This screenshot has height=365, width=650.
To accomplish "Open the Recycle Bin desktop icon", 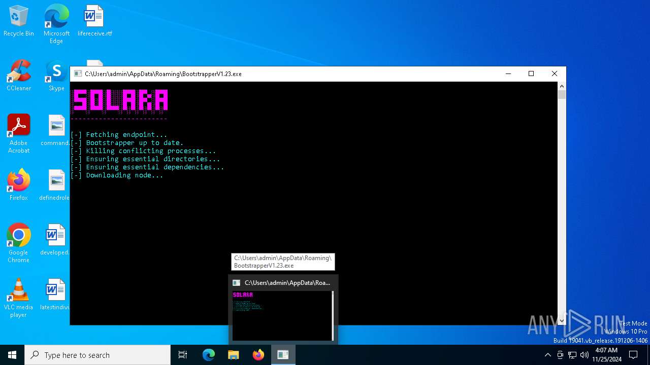I will click(19, 21).
